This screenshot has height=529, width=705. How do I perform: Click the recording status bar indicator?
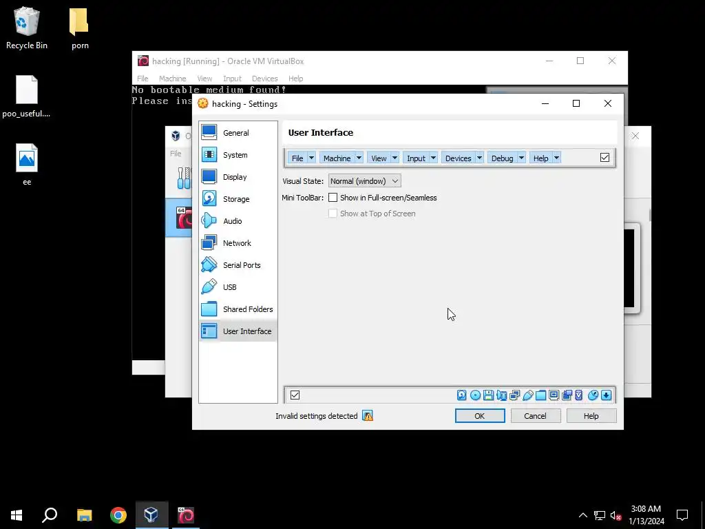[567, 395]
